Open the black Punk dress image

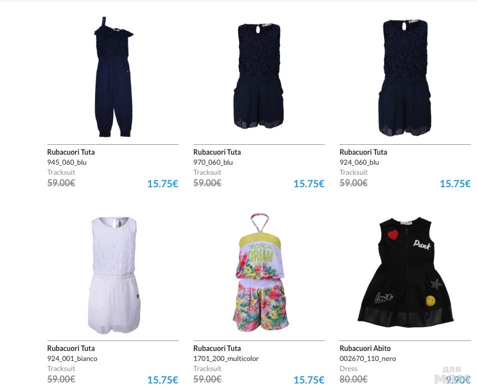(x=405, y=272)
